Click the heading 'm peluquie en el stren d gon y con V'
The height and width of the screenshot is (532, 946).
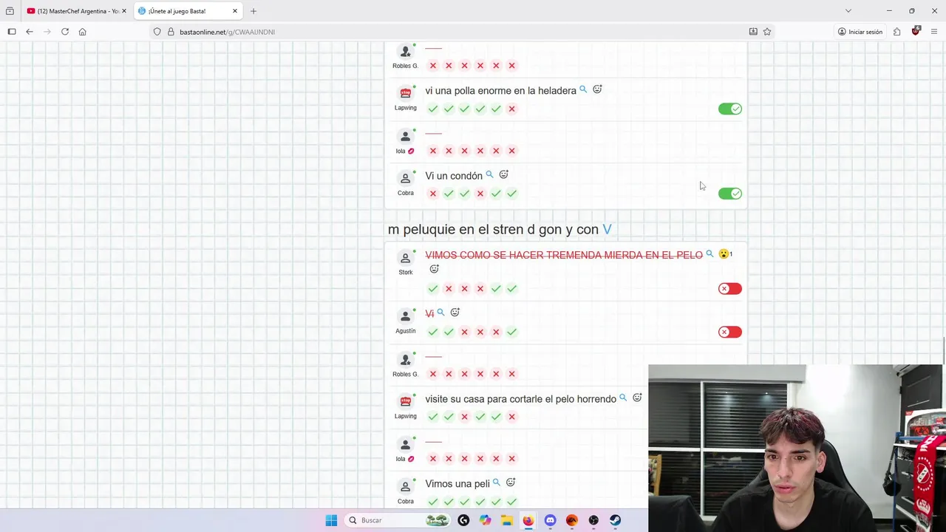coord(500,229)
